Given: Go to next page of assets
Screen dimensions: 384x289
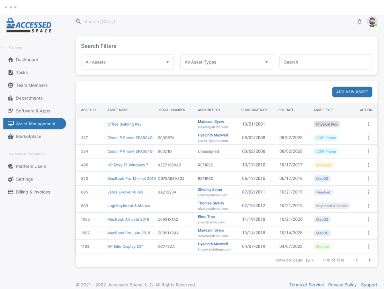Looking at the screenshot, I should tap(370, 260).
